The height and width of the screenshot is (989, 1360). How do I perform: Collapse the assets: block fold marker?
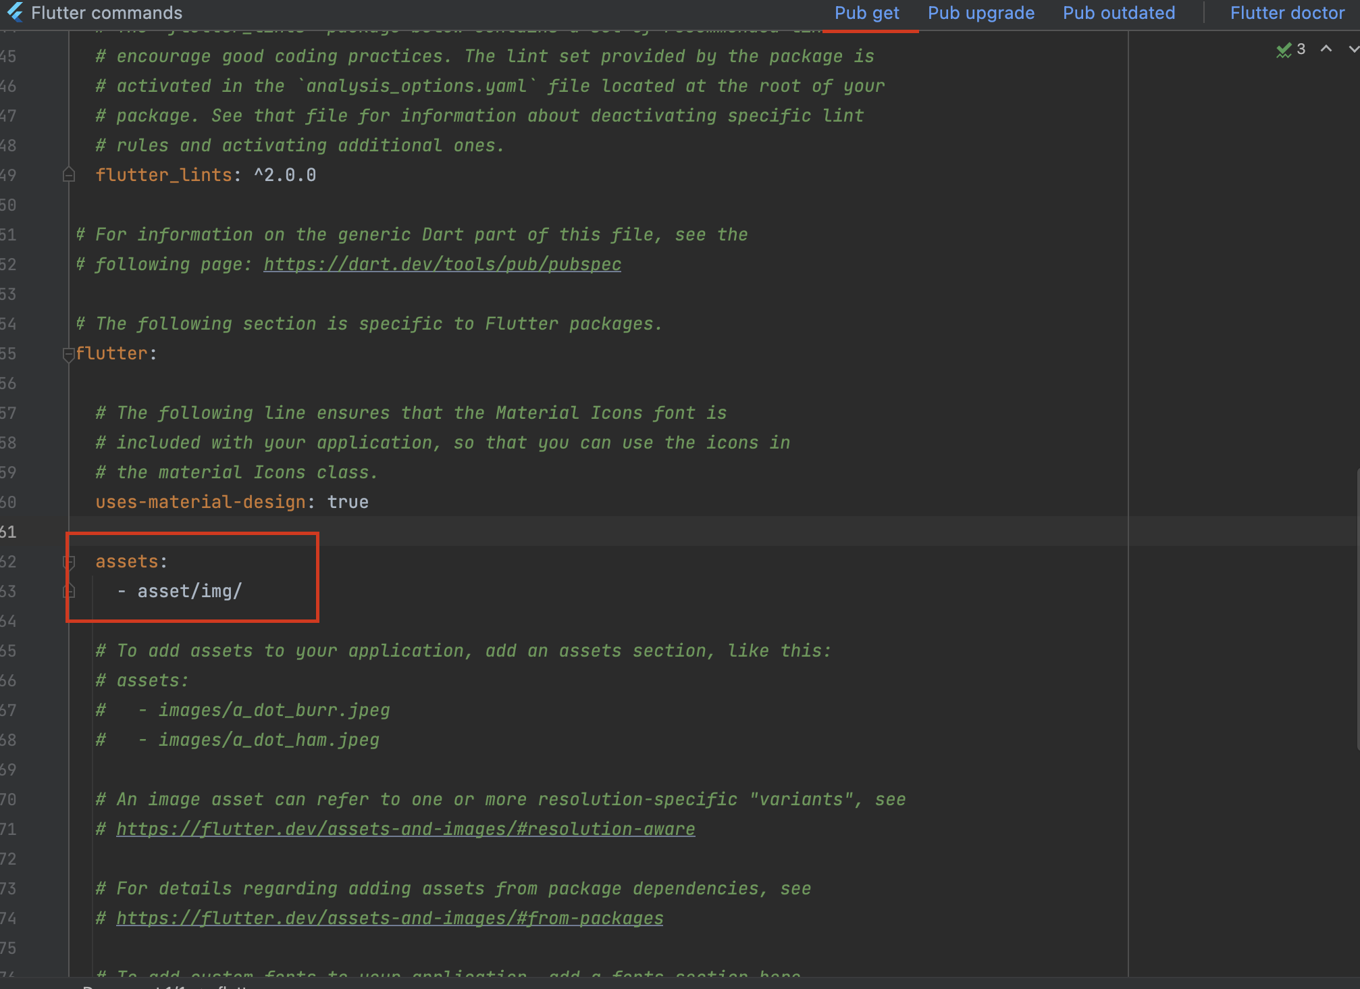pos(69,561)
